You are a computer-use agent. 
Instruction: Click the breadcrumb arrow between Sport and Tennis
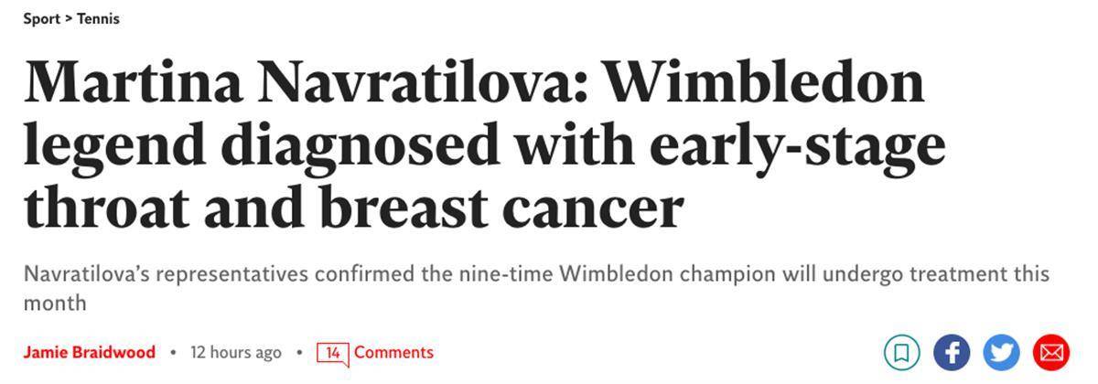pyautogui.click(x=69, y=18)
